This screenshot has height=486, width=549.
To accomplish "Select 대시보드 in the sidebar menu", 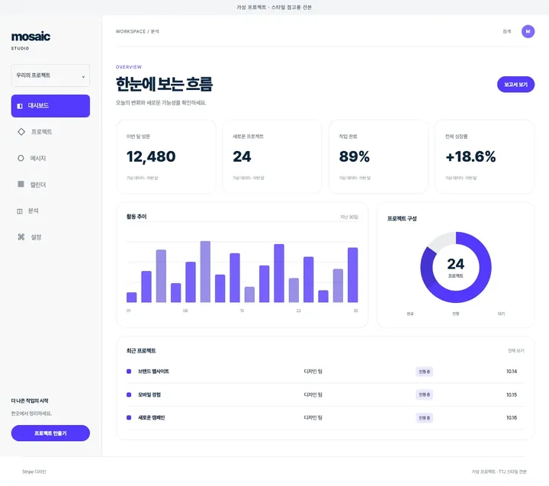I will click(x=50, y=106).
